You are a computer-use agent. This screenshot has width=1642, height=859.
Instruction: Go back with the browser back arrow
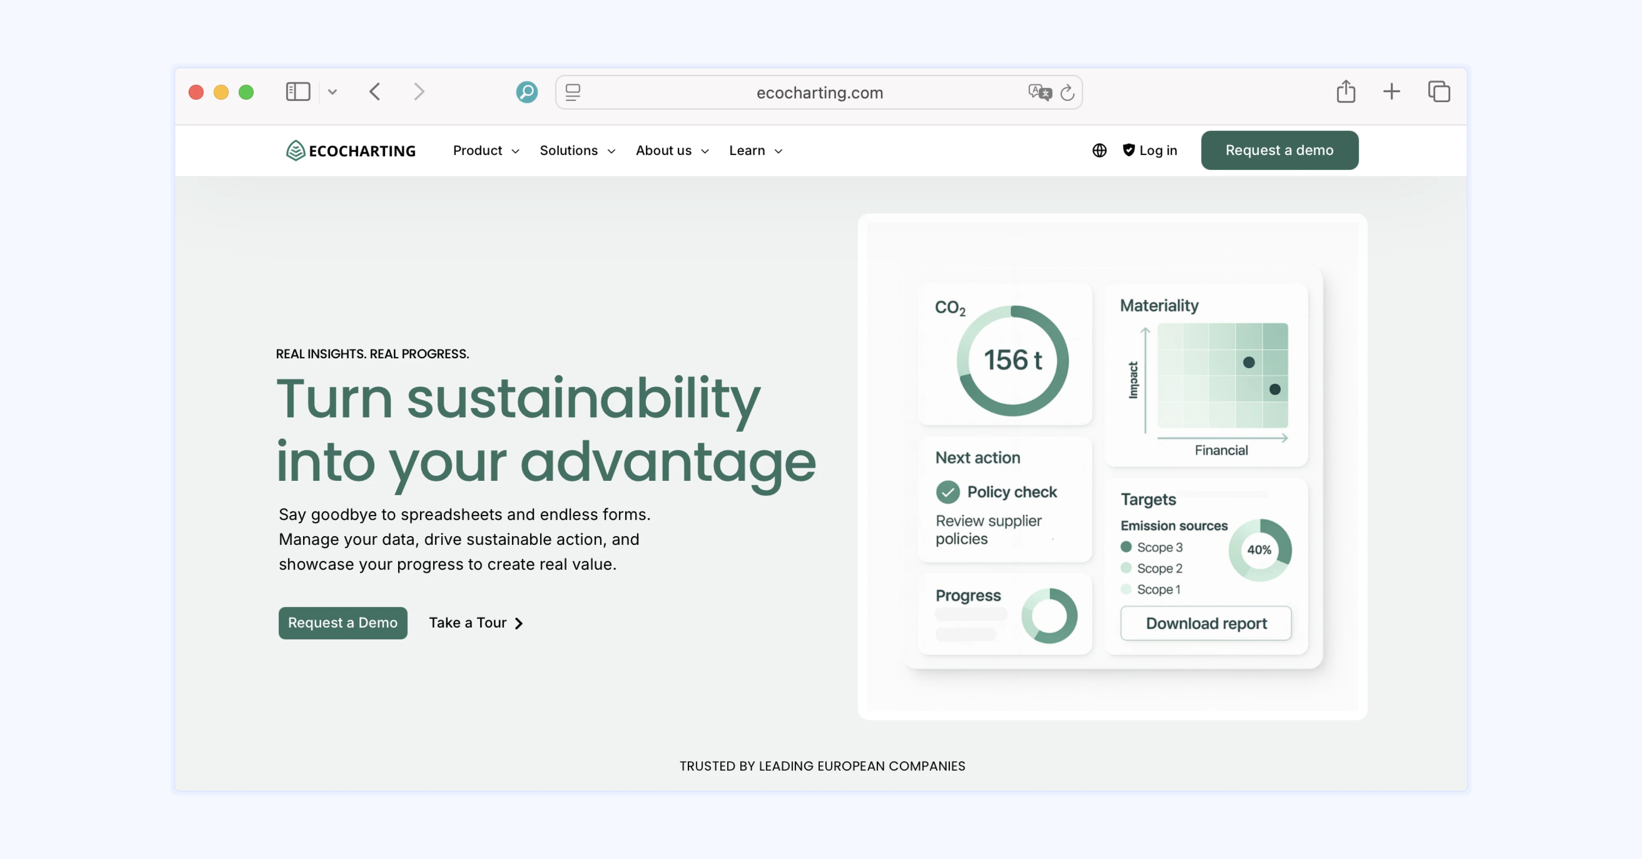(x=375, y=92)
